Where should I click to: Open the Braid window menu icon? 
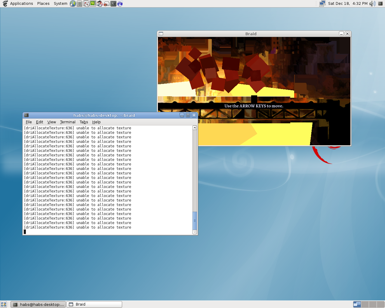161,34
